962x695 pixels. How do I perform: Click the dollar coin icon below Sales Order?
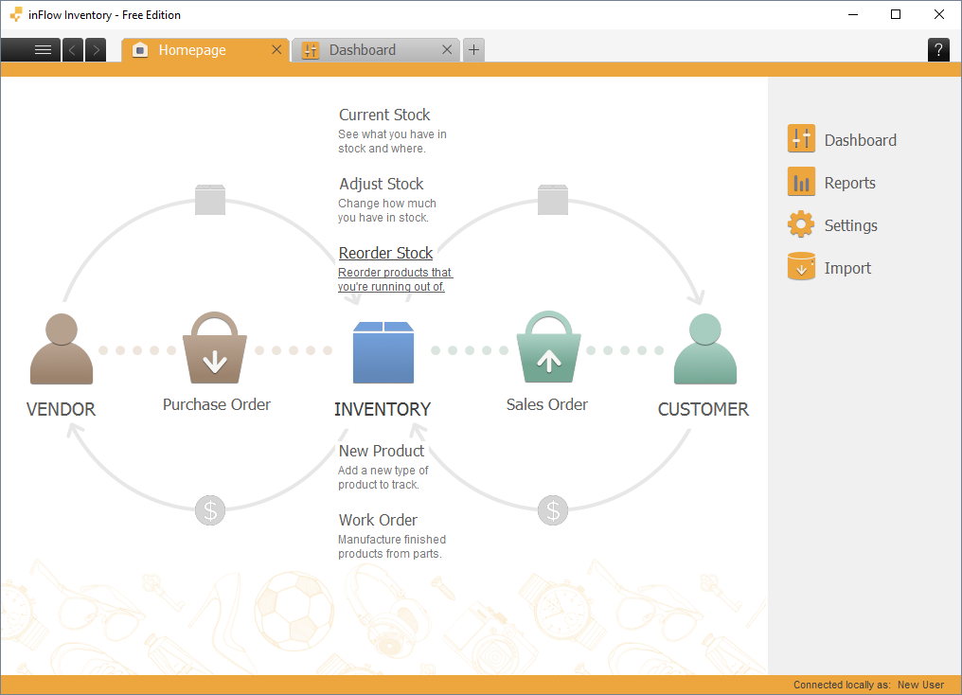pos(553,510)
